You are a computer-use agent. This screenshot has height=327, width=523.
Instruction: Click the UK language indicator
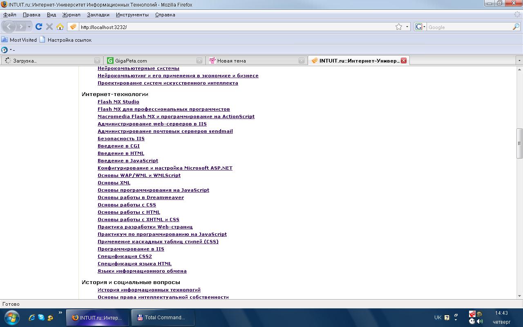pos(438,317)
